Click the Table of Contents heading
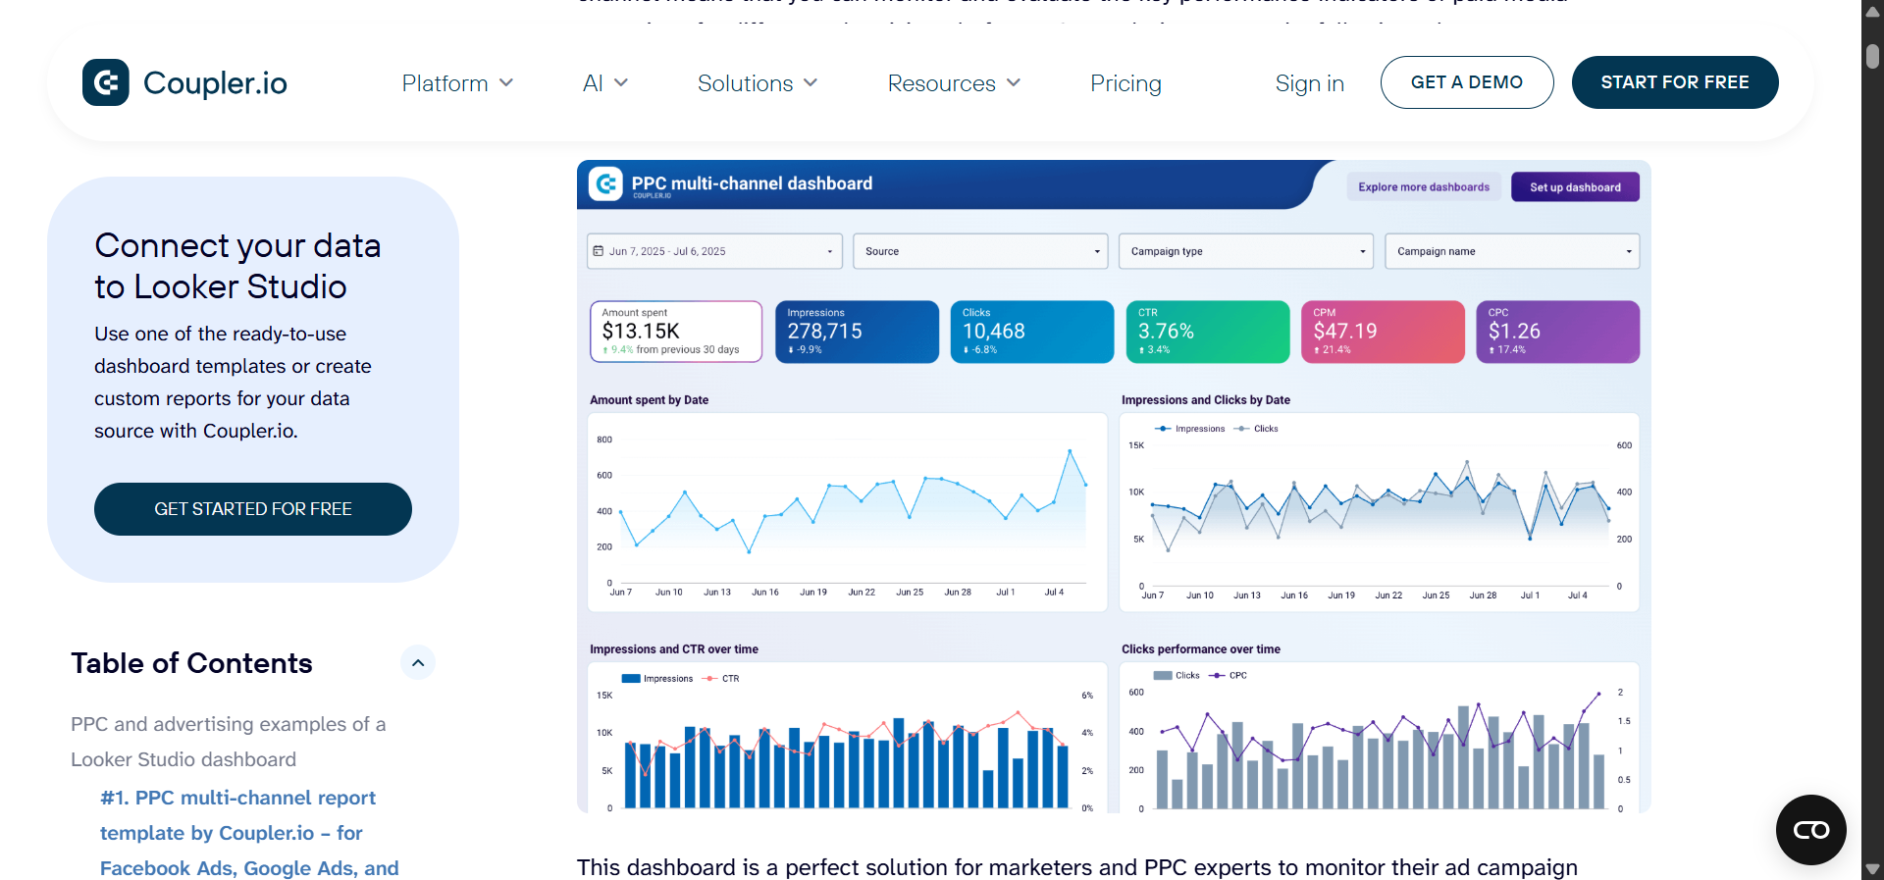This screenshot has width=1884, height=880. [191, 663]
